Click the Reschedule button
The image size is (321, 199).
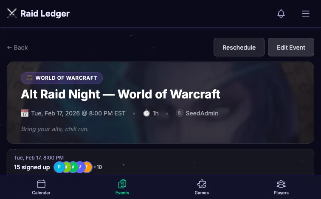pos(239,47)
